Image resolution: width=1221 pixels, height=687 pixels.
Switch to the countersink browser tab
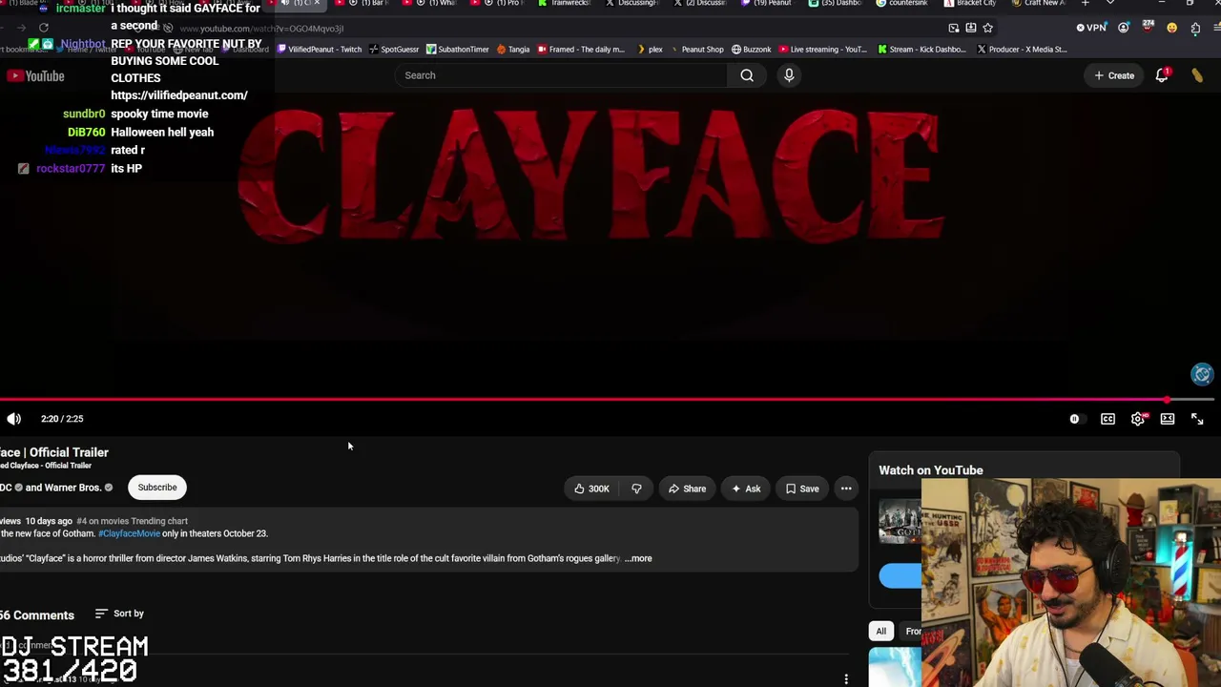coord(901,4)
